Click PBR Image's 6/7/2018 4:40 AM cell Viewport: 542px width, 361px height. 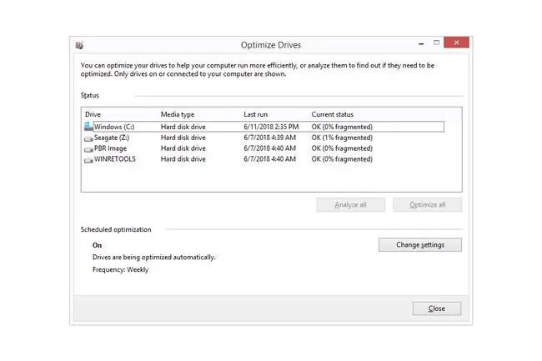[x=269, y=148]
